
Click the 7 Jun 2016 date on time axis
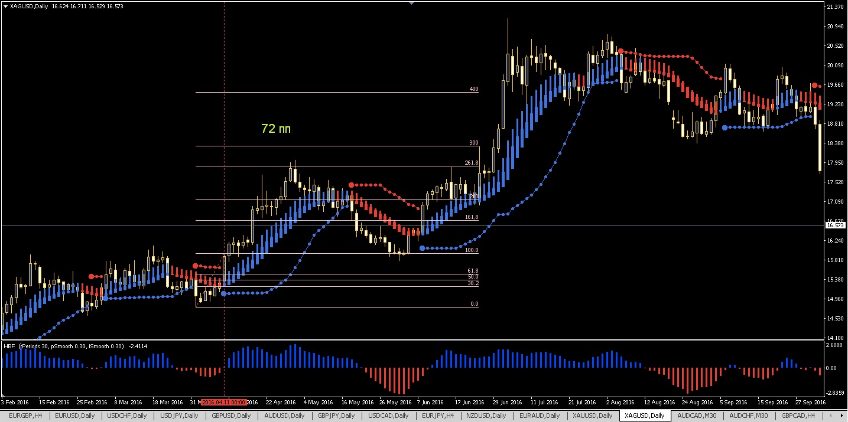(430, 402)
